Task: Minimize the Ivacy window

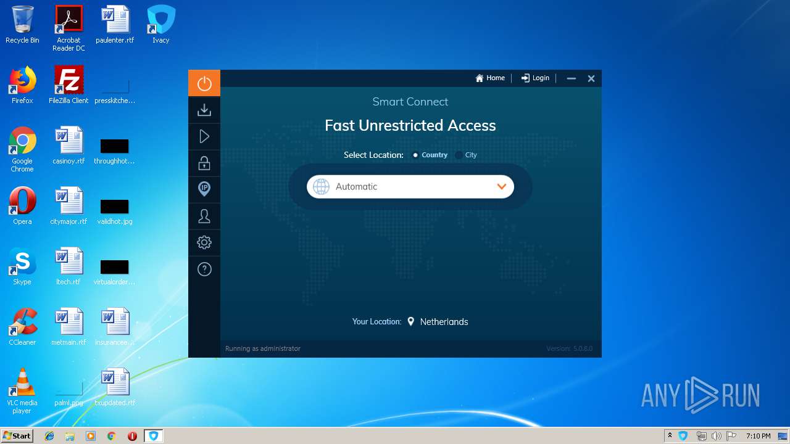Action: 572,78
